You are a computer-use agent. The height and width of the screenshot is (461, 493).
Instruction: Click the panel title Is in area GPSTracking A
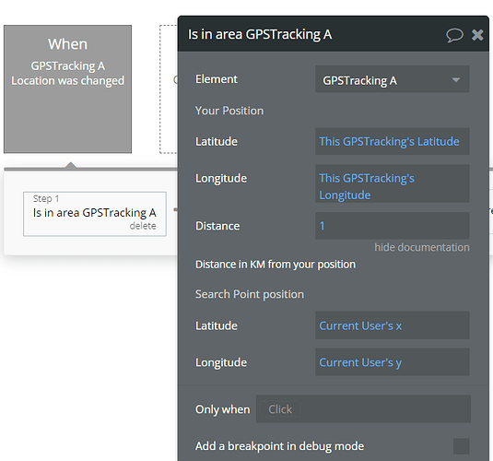(260, 34)
